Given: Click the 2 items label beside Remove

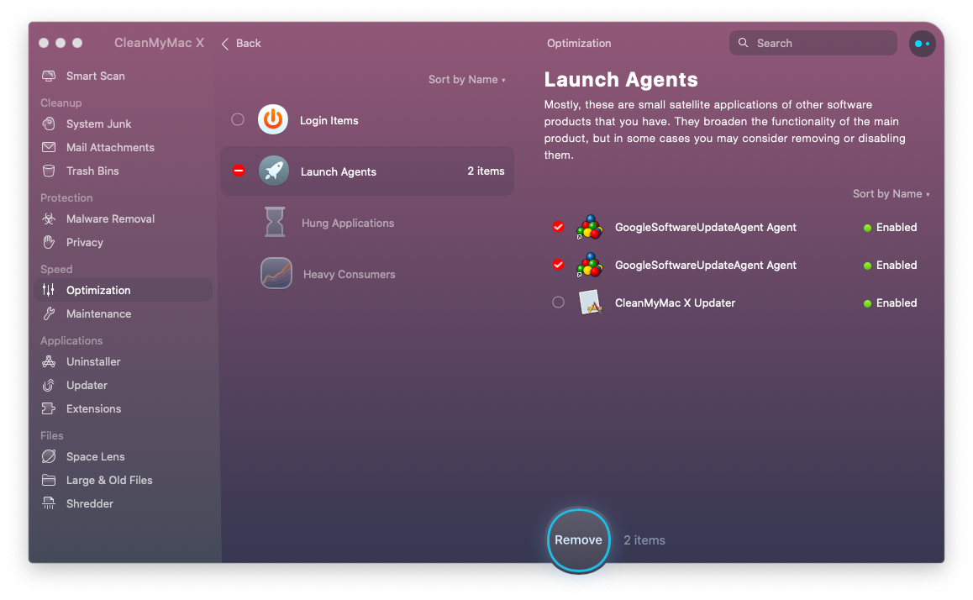Looking at the screenshot, I should coord(644,540).
